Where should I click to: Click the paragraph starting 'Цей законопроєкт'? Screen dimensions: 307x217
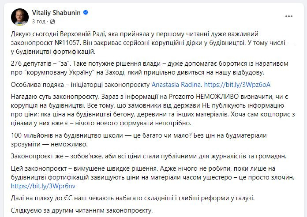click(x=153, y=177)
